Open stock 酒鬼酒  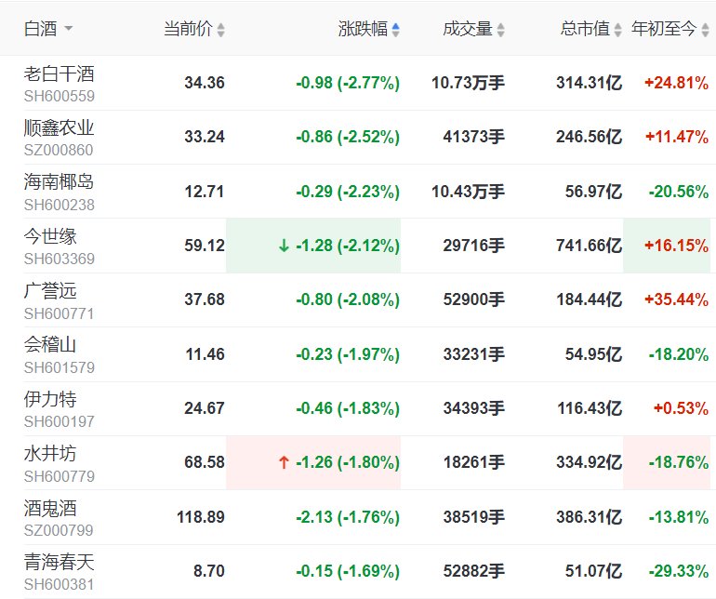click(50, 508)
